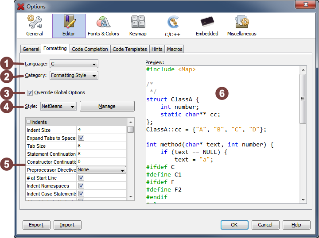Toggle Override Global Options checkbox
Image resolution: width=319 pixels, height=238 pixels.
tap(30, 92)
